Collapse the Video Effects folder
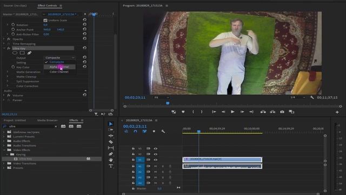 (4, 150)
